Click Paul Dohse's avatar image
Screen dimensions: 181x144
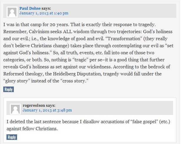point(12,12)
